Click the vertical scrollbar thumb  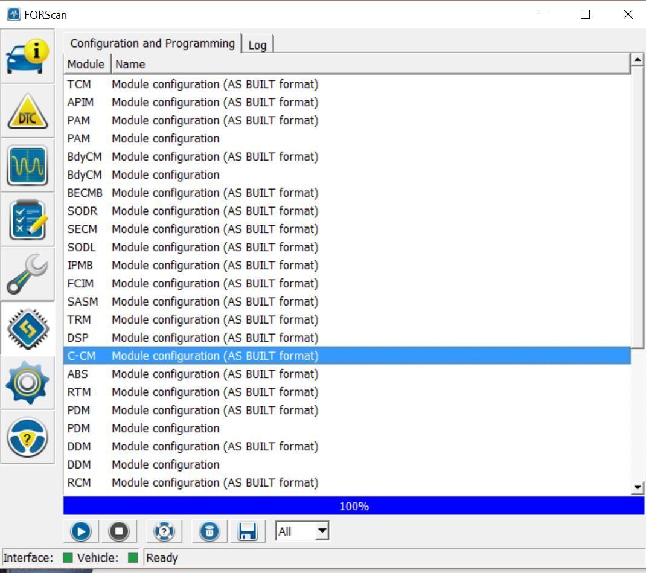click(638, 207)
